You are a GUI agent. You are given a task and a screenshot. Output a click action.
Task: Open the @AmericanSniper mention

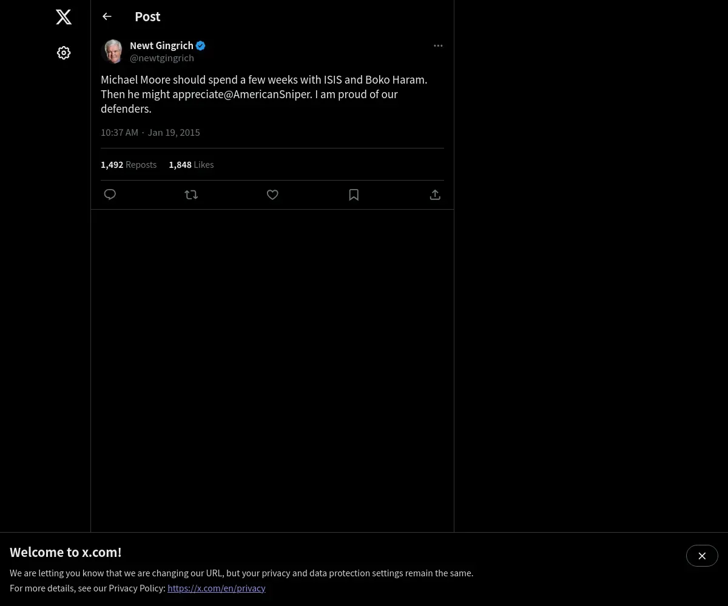(x=267, y=95)
